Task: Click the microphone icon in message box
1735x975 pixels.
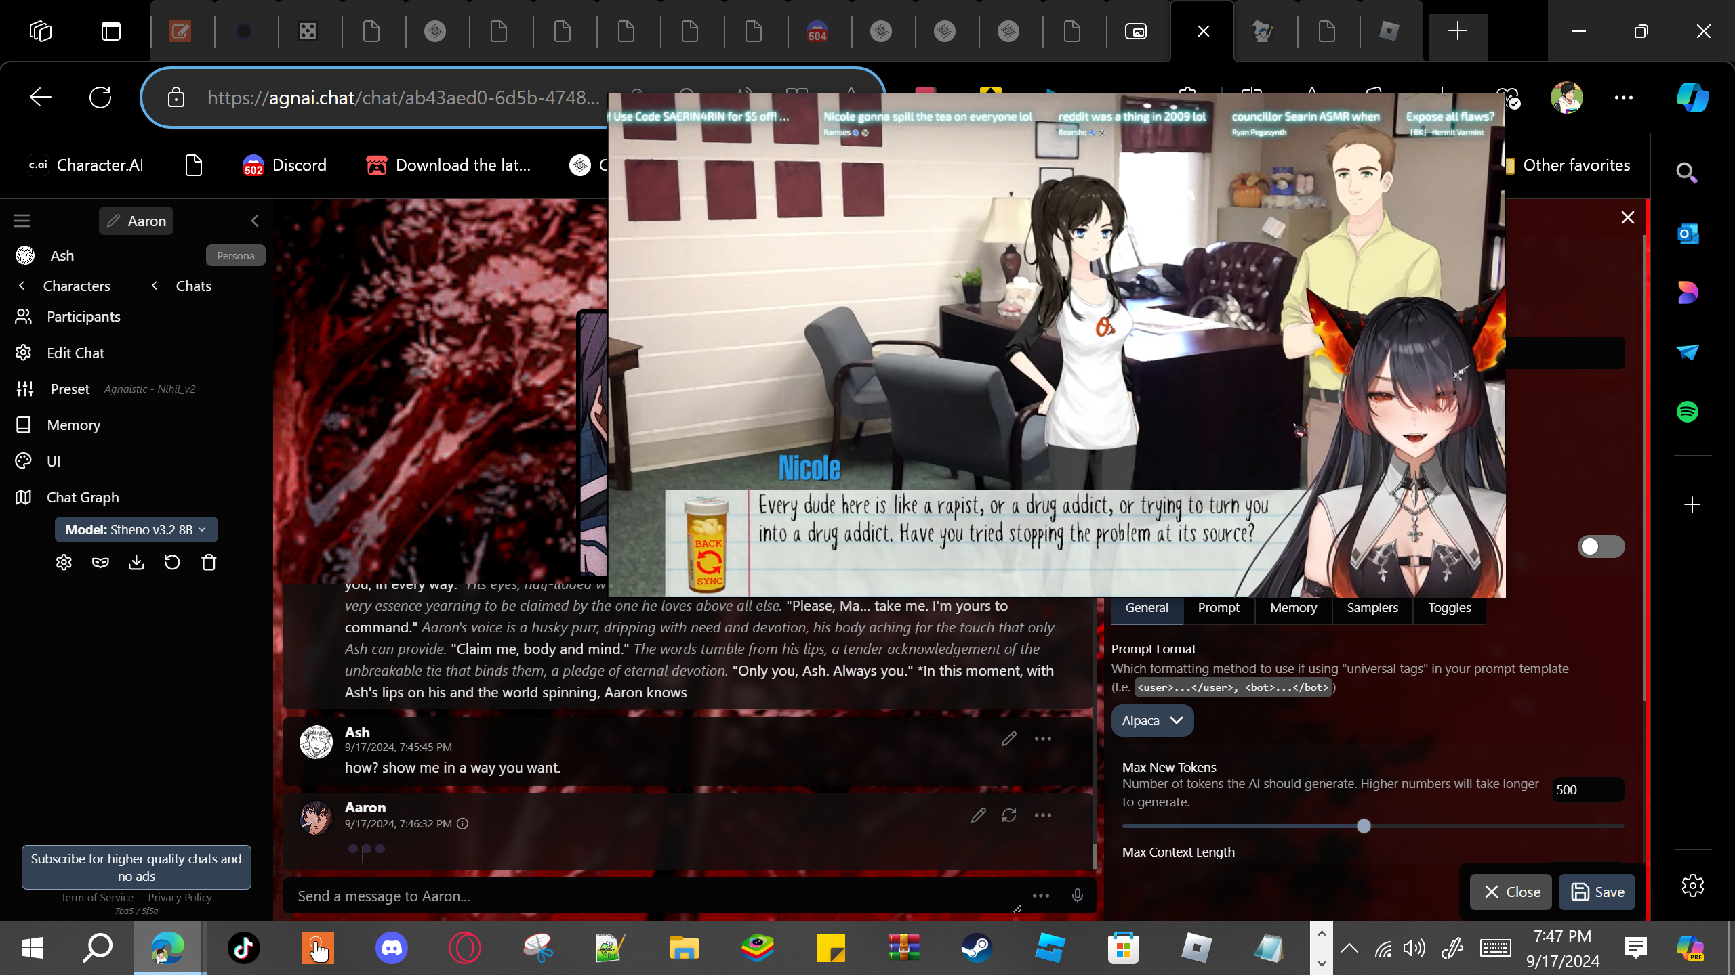Action: point(1077,896)
